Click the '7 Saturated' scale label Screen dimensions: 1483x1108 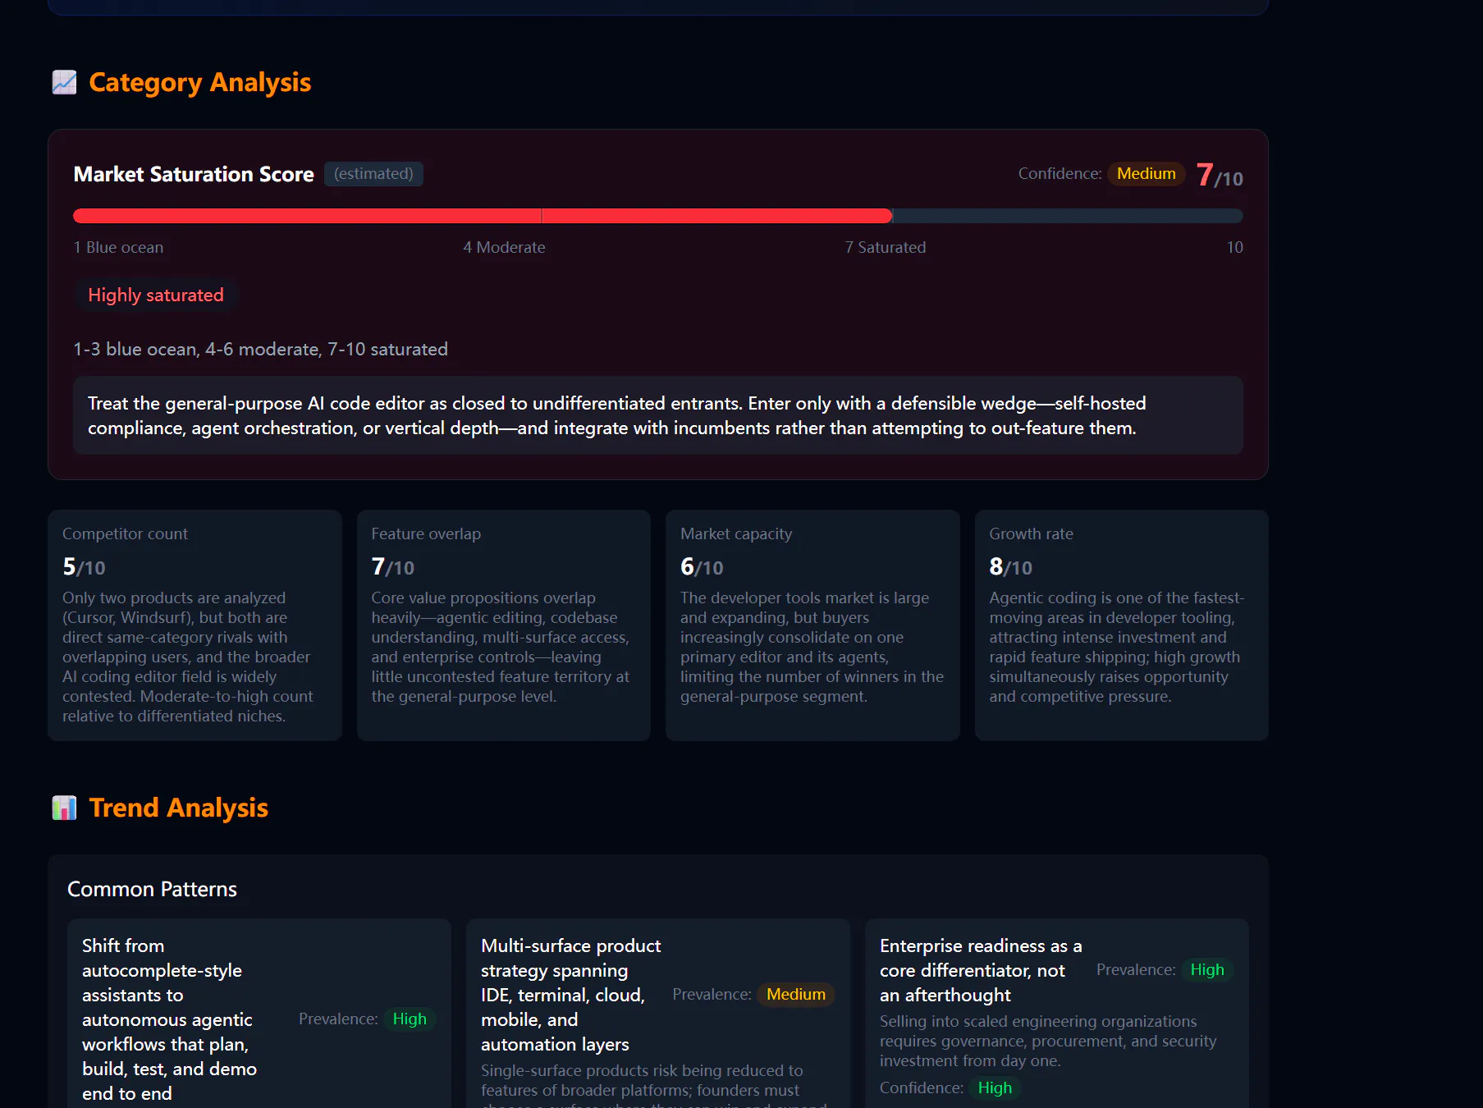point(886,247)
